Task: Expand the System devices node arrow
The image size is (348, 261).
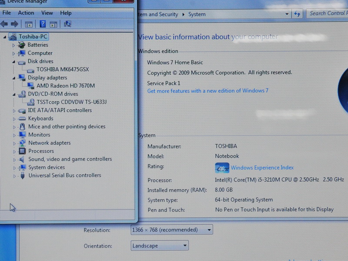Action: 14,168
